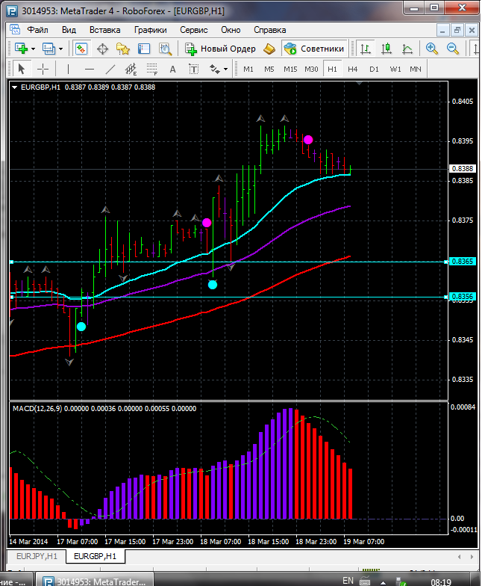Open the Navigator folder-star icon
This screenshot has width=485, height=586.
pos(123,49)
